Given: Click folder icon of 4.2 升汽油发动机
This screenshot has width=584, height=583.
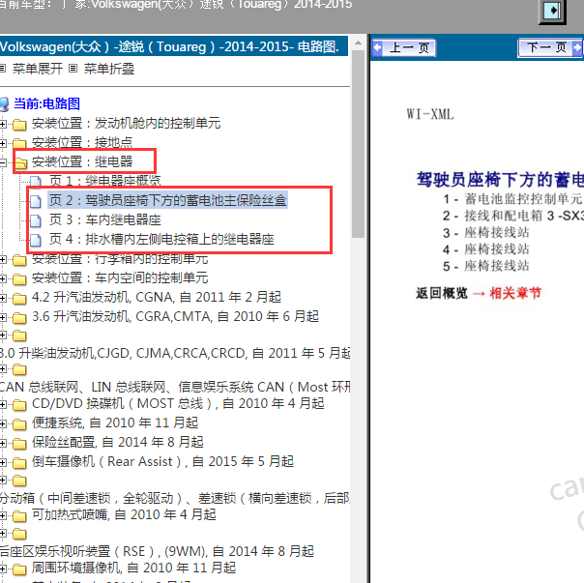Looking at the screenshot, I should [x=19, y=299].
